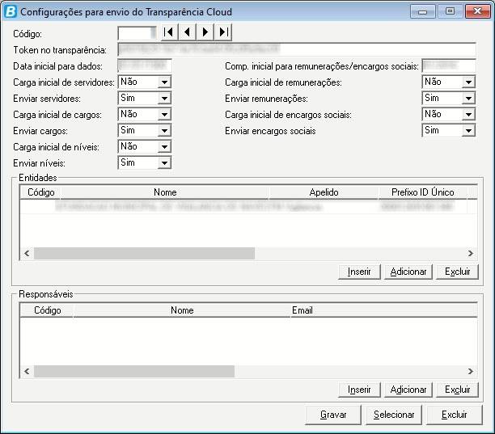This screenshot has width=495, height=434.
Task: Open Enviar níveis dropdown list
Action: click(164, 163)
